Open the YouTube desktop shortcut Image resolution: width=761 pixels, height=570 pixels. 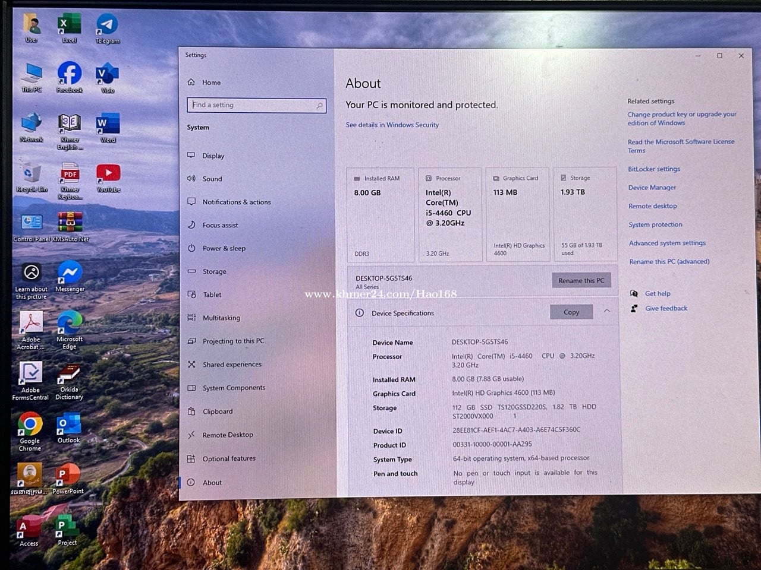click(108, 174)
